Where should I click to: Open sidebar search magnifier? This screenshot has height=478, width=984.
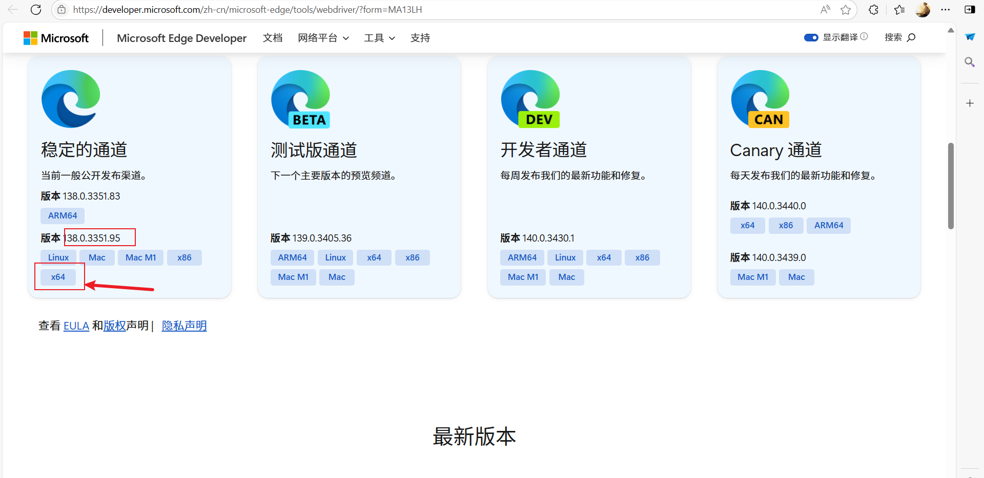tap(970, 62)
